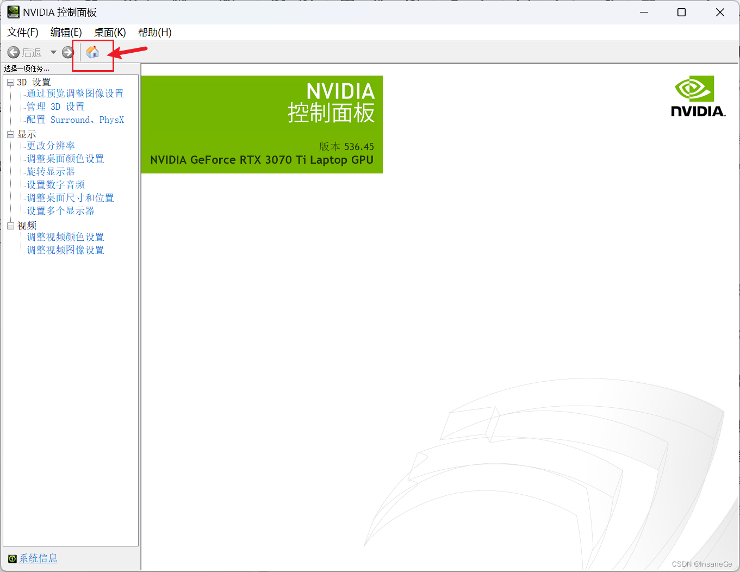Click the 后退 label in toolbar
This screenshot has height=572, width=740.
click(x=32, y=53)
